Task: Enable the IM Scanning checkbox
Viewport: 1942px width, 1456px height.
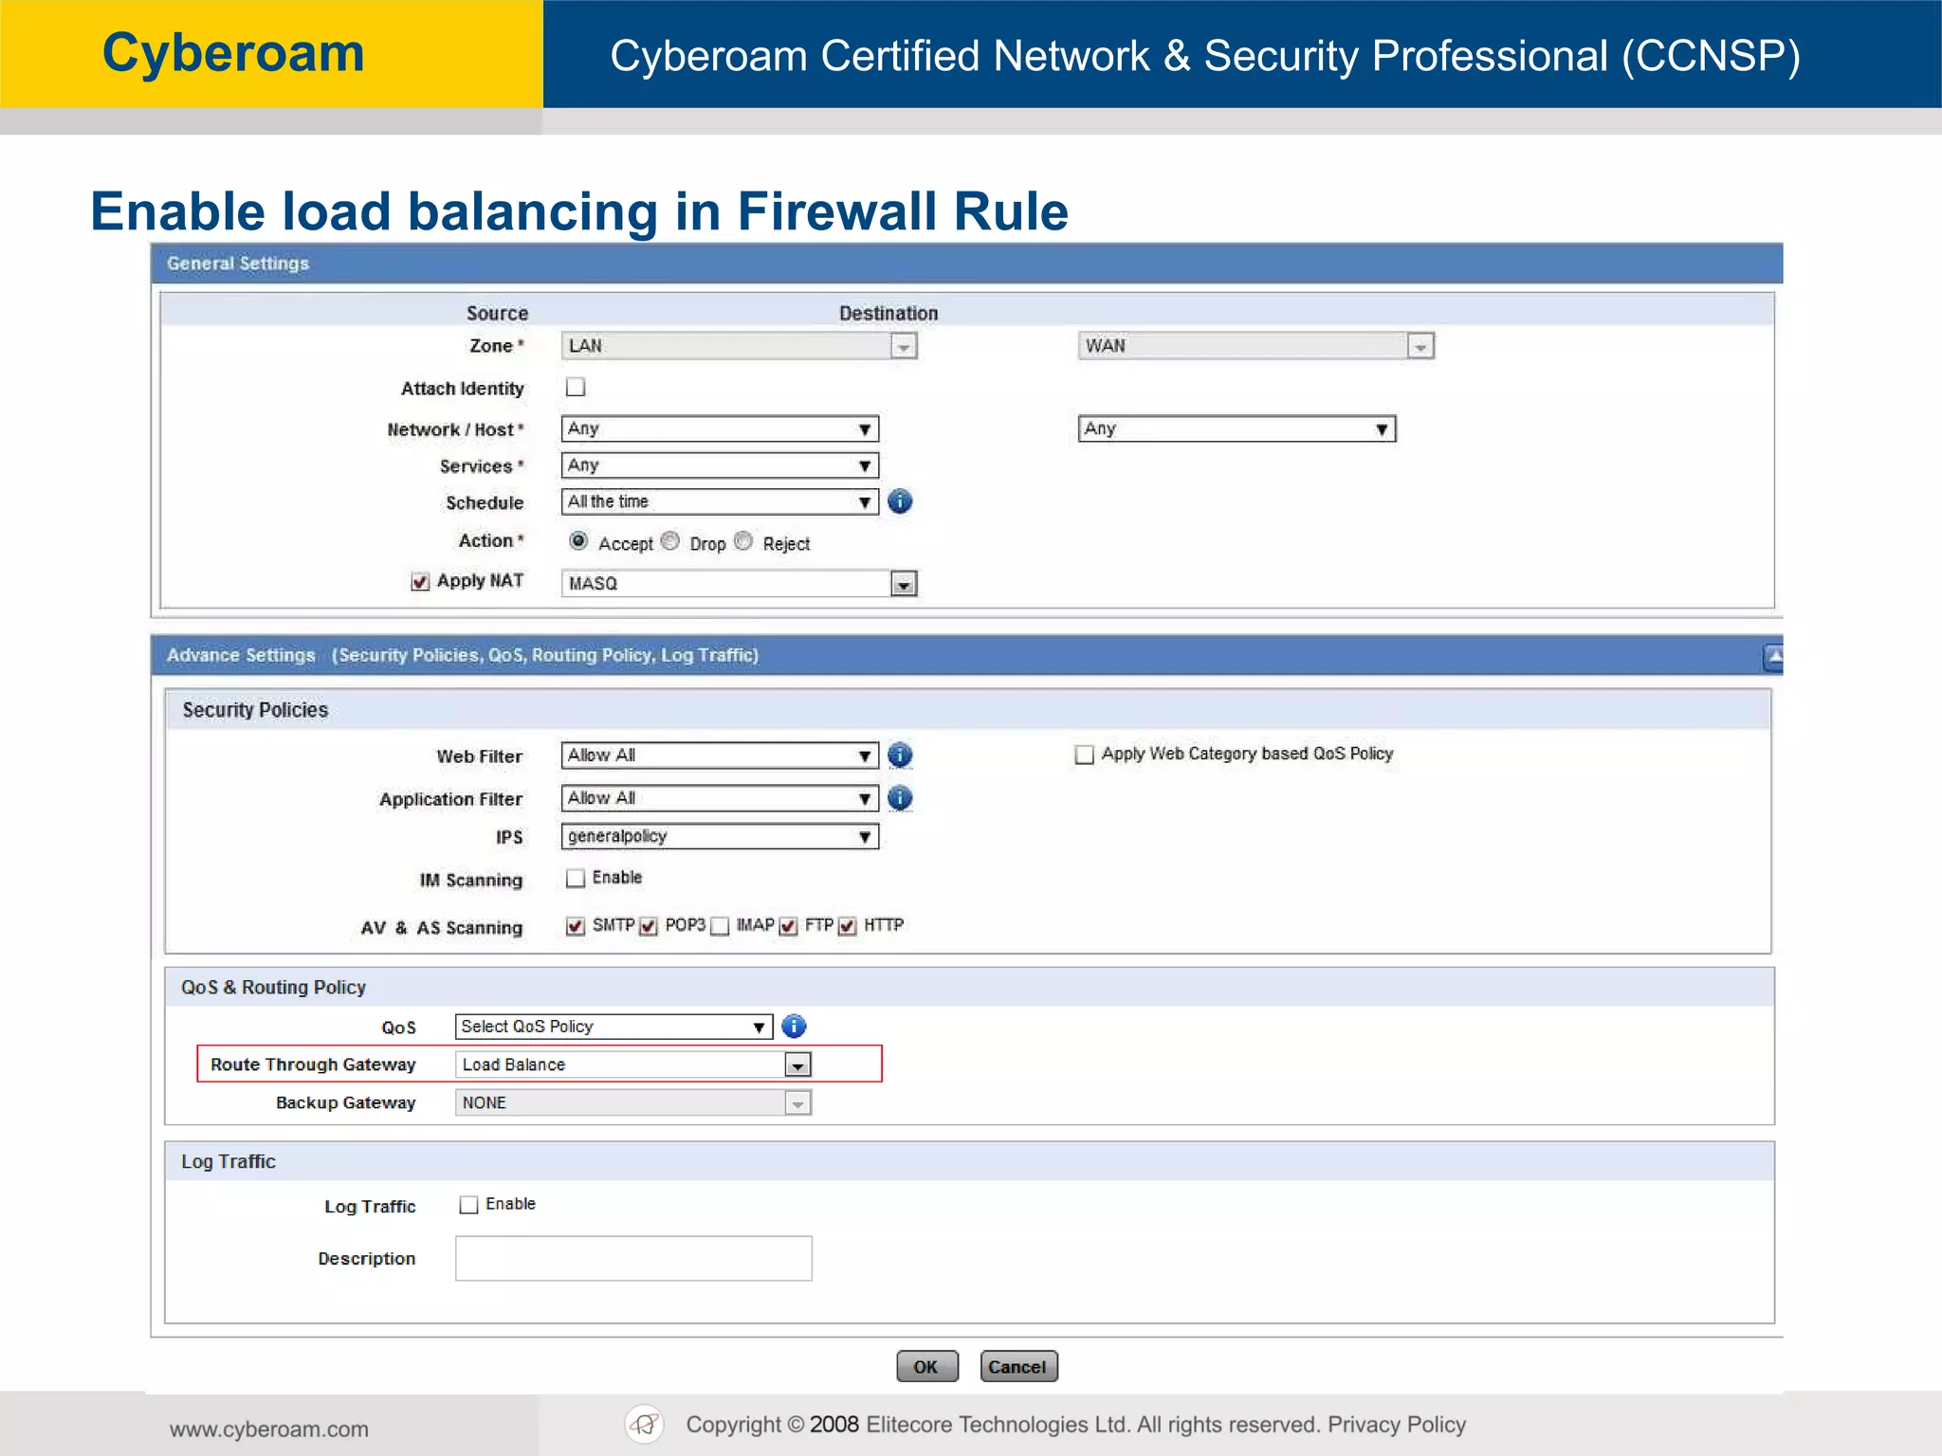Action: pos(575,878)
